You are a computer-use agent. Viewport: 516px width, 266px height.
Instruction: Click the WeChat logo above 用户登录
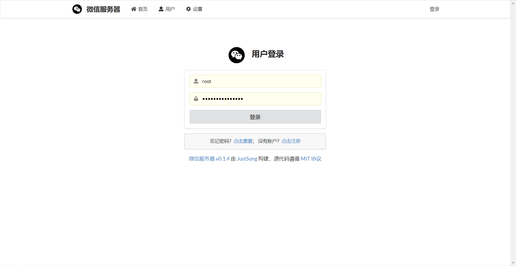236,55
